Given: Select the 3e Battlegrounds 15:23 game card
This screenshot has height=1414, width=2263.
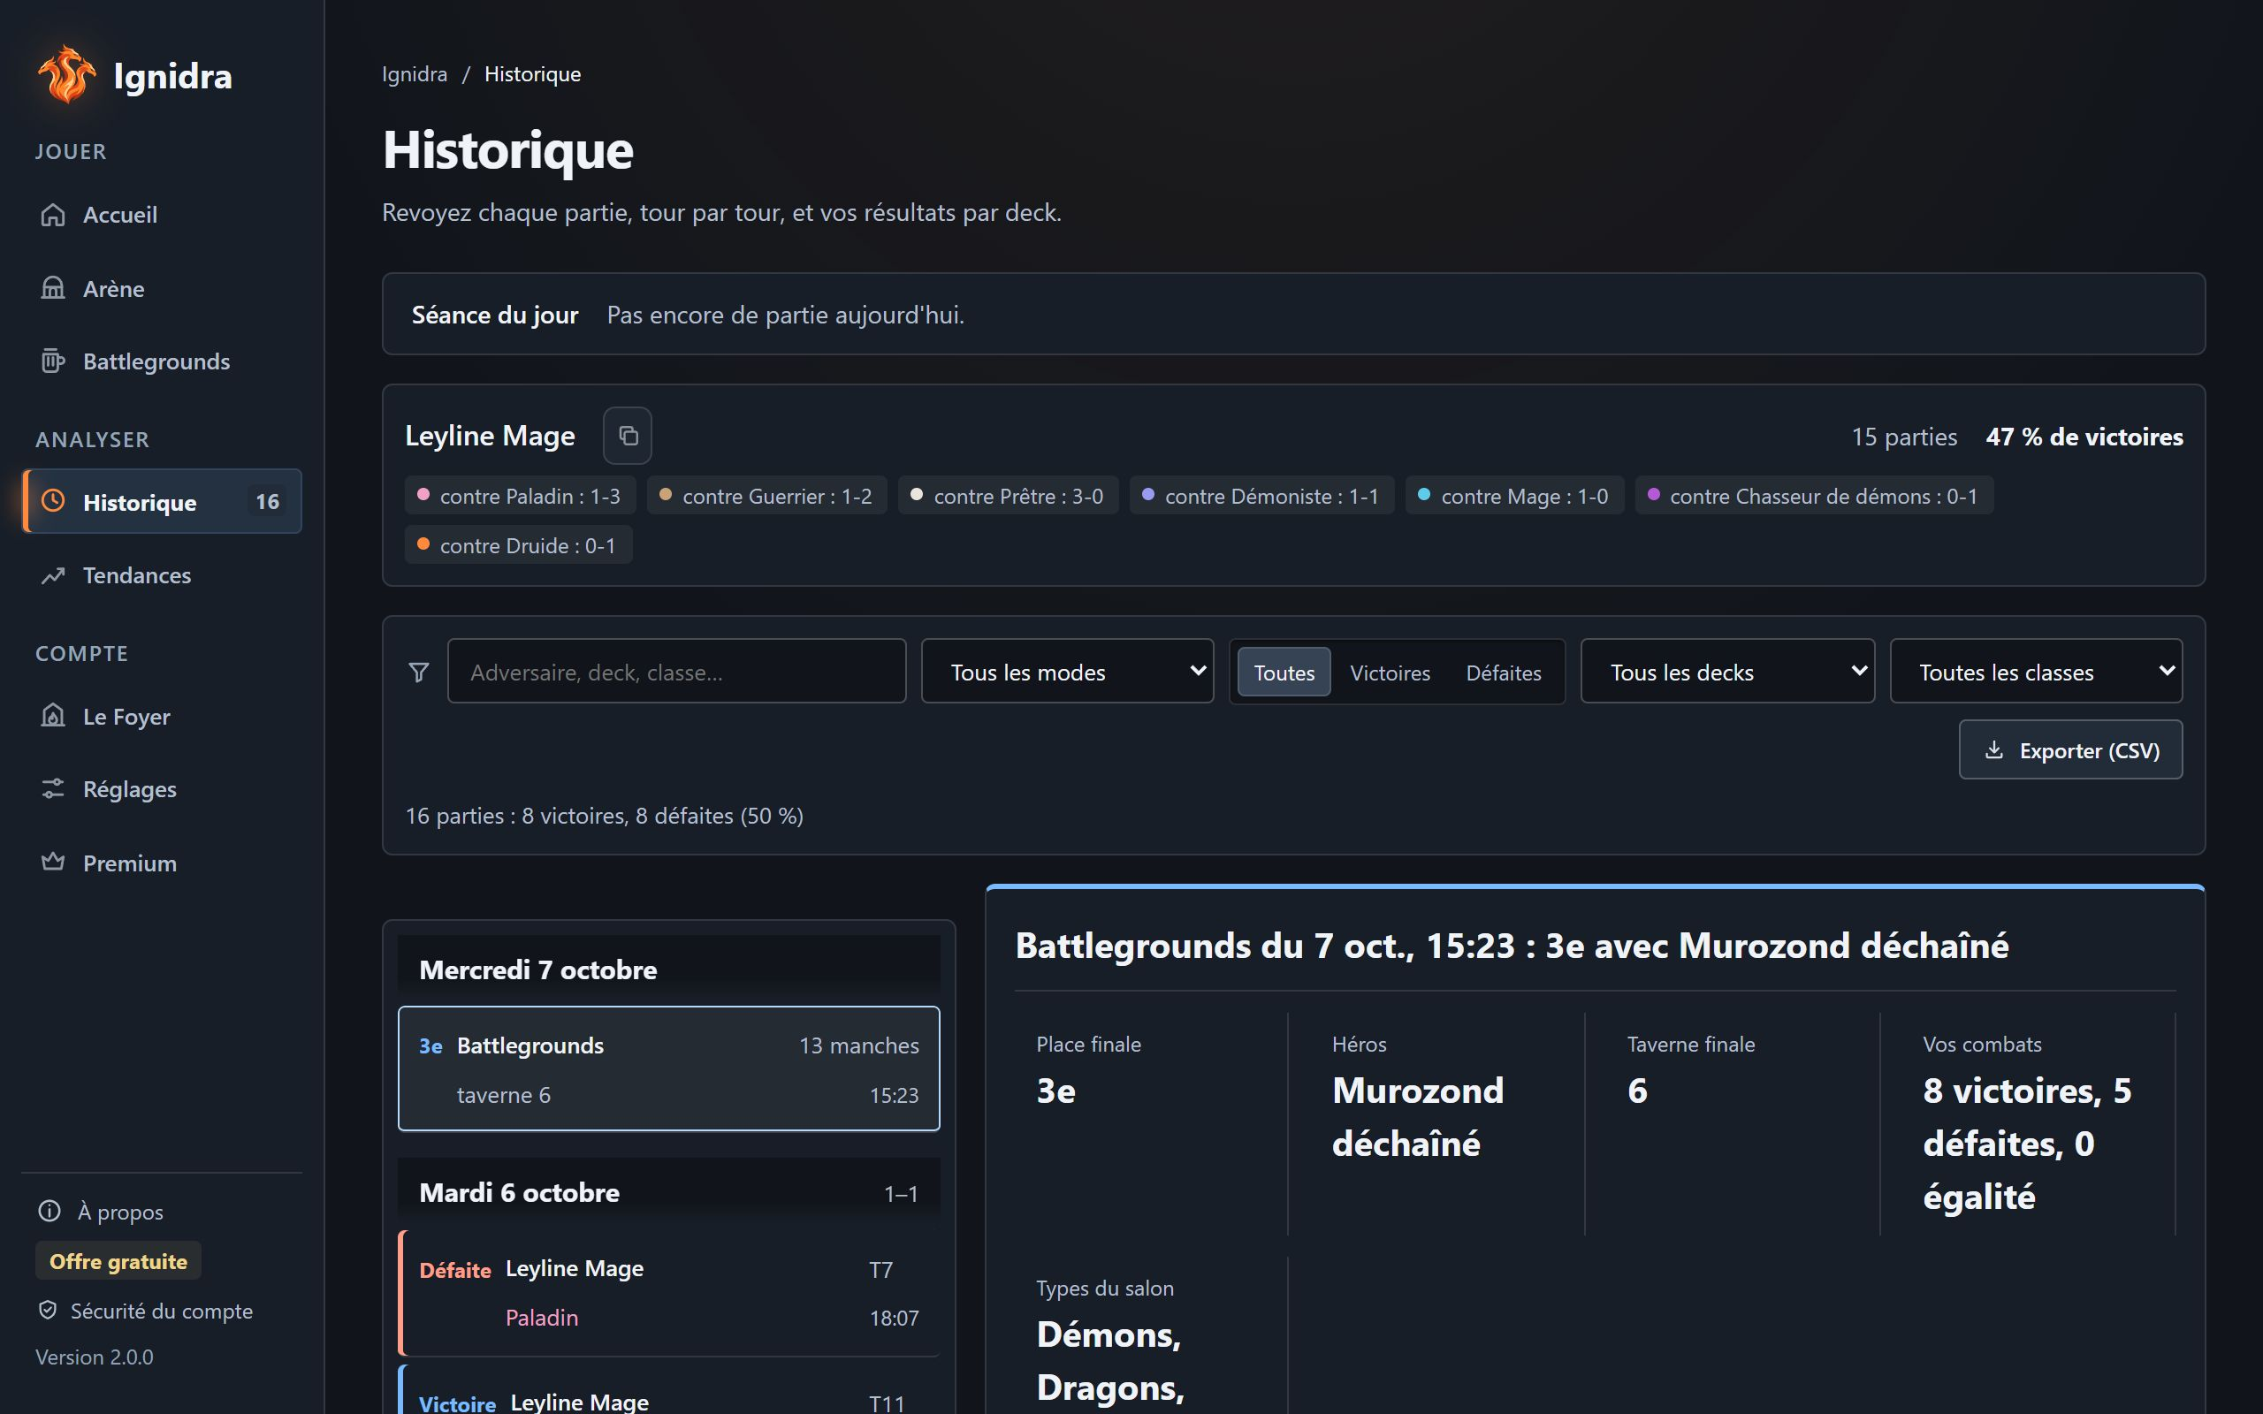Looking at the screenshot, I should [x=668, y=1069].
